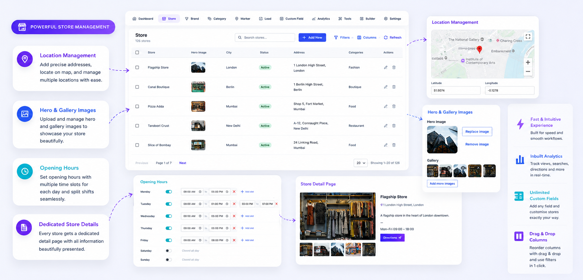The image size is (583, 280).
Task: Click the Remove image link
Action: point(477,144)
